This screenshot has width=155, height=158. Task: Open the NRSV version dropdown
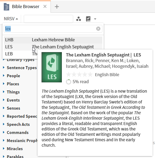tap(11, 19)
